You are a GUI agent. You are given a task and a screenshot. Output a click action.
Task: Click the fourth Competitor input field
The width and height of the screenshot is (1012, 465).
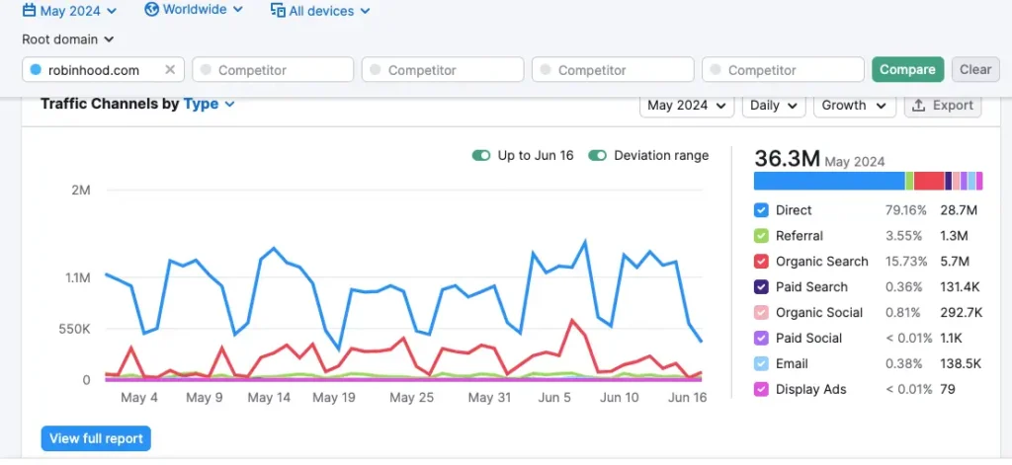[x=783, y=70]
